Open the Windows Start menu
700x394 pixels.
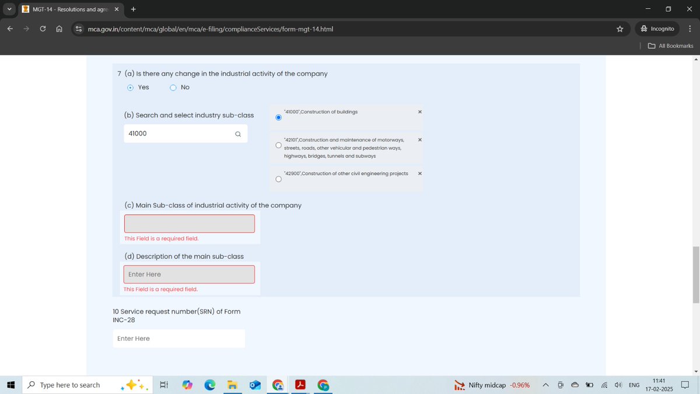10,385
